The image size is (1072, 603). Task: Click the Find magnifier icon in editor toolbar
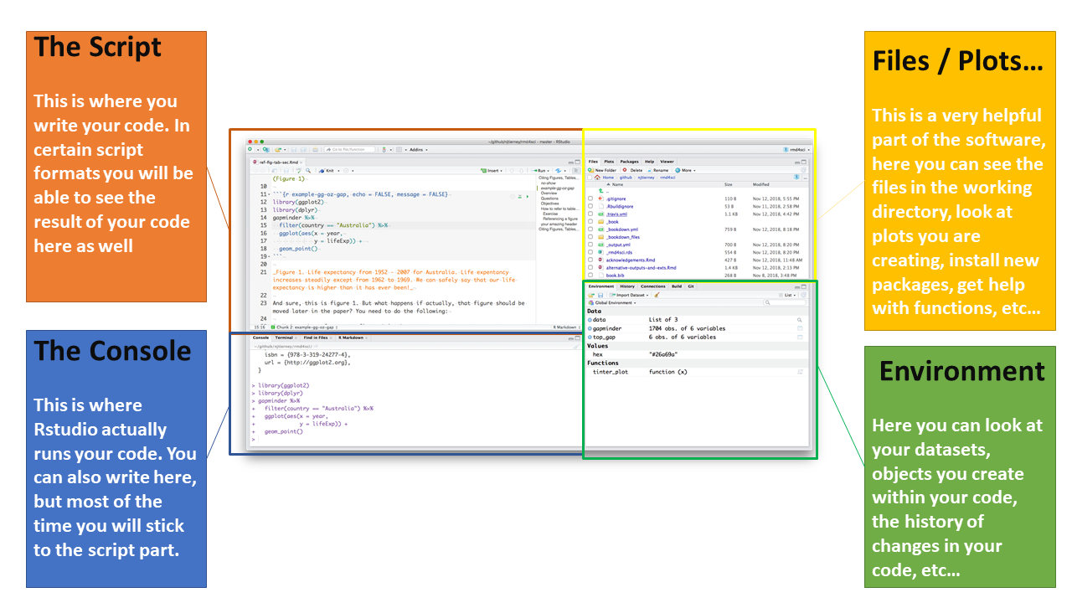pyautogui.click(x=308, y=171)
